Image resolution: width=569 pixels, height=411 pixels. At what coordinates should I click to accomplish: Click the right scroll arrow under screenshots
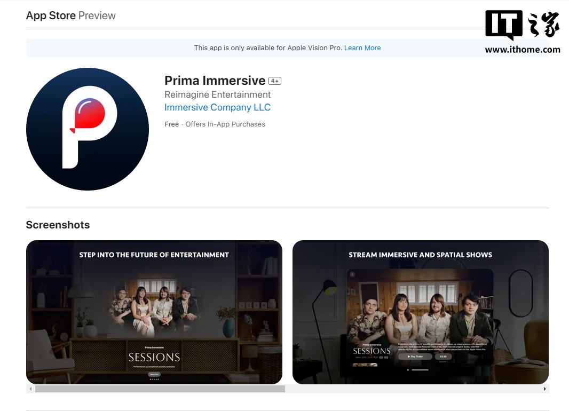click(x=544, y=389)
